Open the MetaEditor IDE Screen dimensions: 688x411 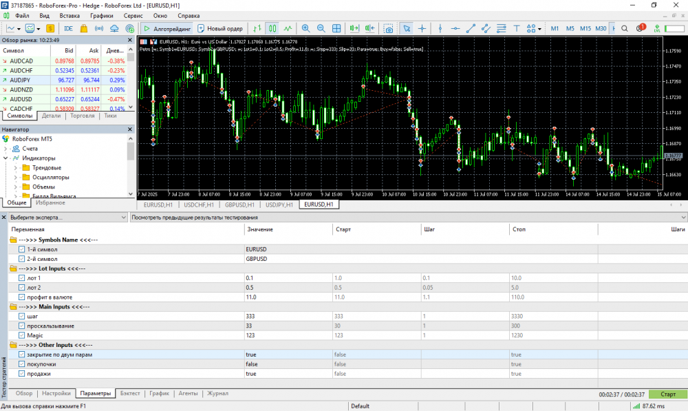pos(68,28)
